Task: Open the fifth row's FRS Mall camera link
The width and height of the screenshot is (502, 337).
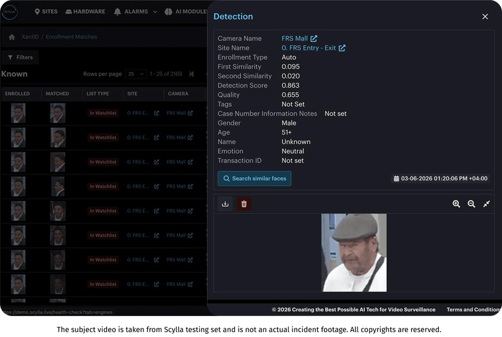Action: point(176,210)
